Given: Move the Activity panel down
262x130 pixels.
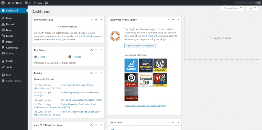Looking at the screenshot, I should [96, 73].
